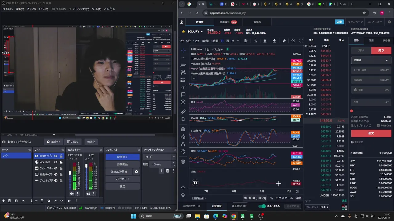
Task: Open virtual camera settings gear in OBS
Action: (136, 172)
